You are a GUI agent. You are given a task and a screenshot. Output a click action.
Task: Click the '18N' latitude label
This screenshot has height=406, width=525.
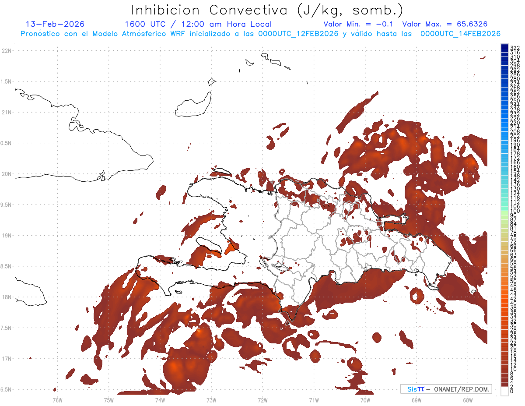tap(7, 297)
